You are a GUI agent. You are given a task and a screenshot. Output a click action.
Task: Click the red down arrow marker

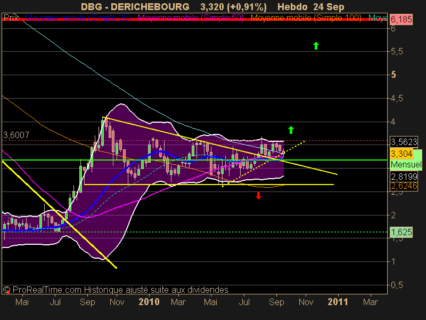coord(258,195)
